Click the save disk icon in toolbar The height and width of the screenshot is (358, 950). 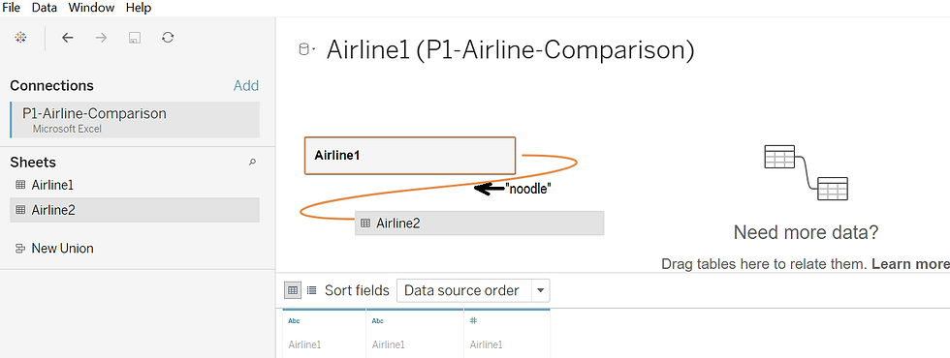[135, 38]
